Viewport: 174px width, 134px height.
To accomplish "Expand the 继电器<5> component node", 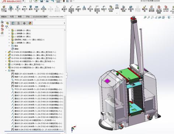I will coord(9,43).
